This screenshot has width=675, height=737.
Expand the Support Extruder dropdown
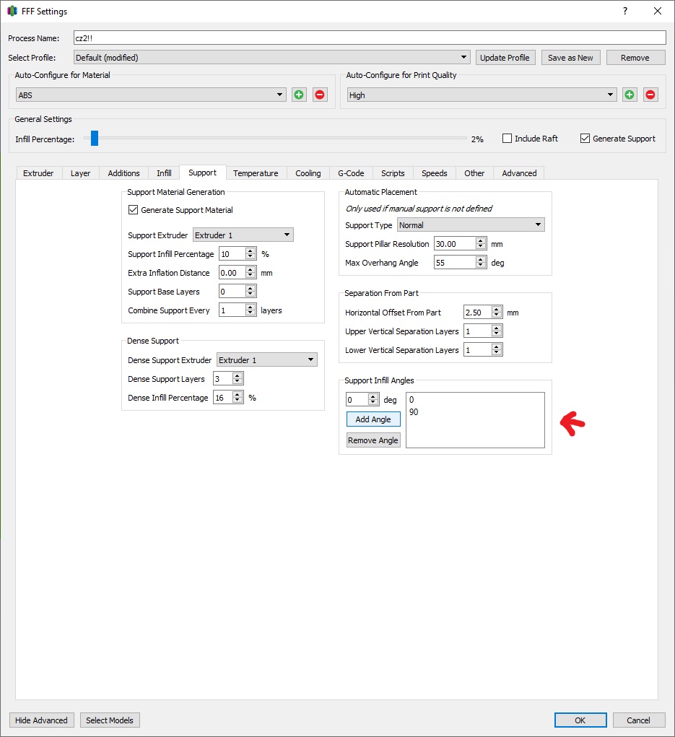click(243, 235)
